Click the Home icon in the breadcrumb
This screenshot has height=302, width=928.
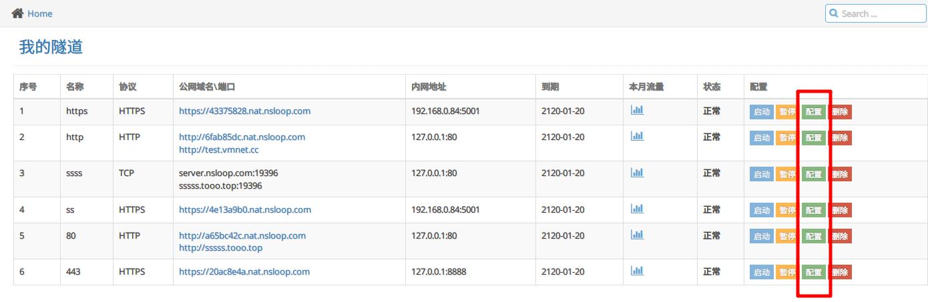coord(17,13)
